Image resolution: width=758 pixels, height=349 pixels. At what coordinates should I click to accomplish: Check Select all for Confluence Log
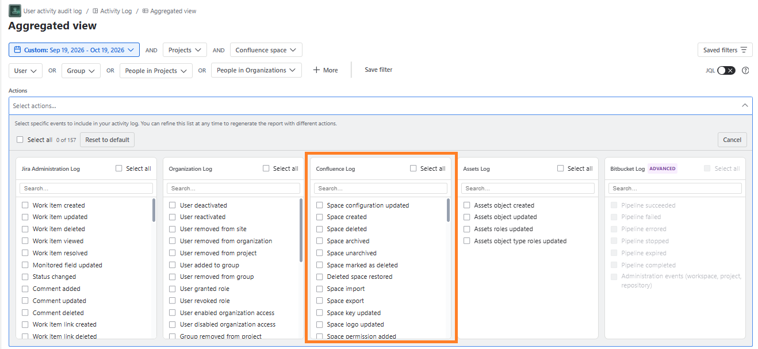point(414,168)
